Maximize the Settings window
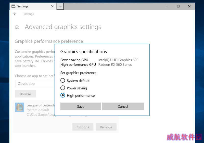204x143 pixels. coord(178,6)
